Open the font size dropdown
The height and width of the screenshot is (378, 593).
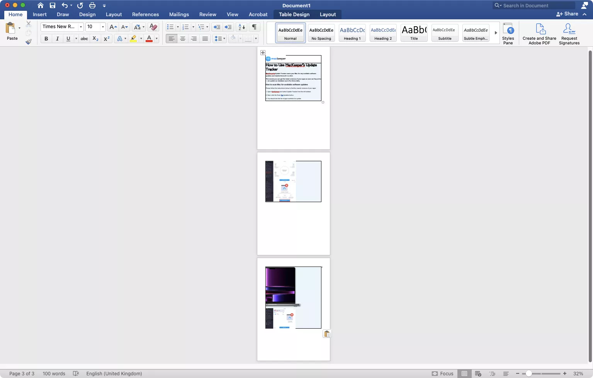(x=103, y=27)
